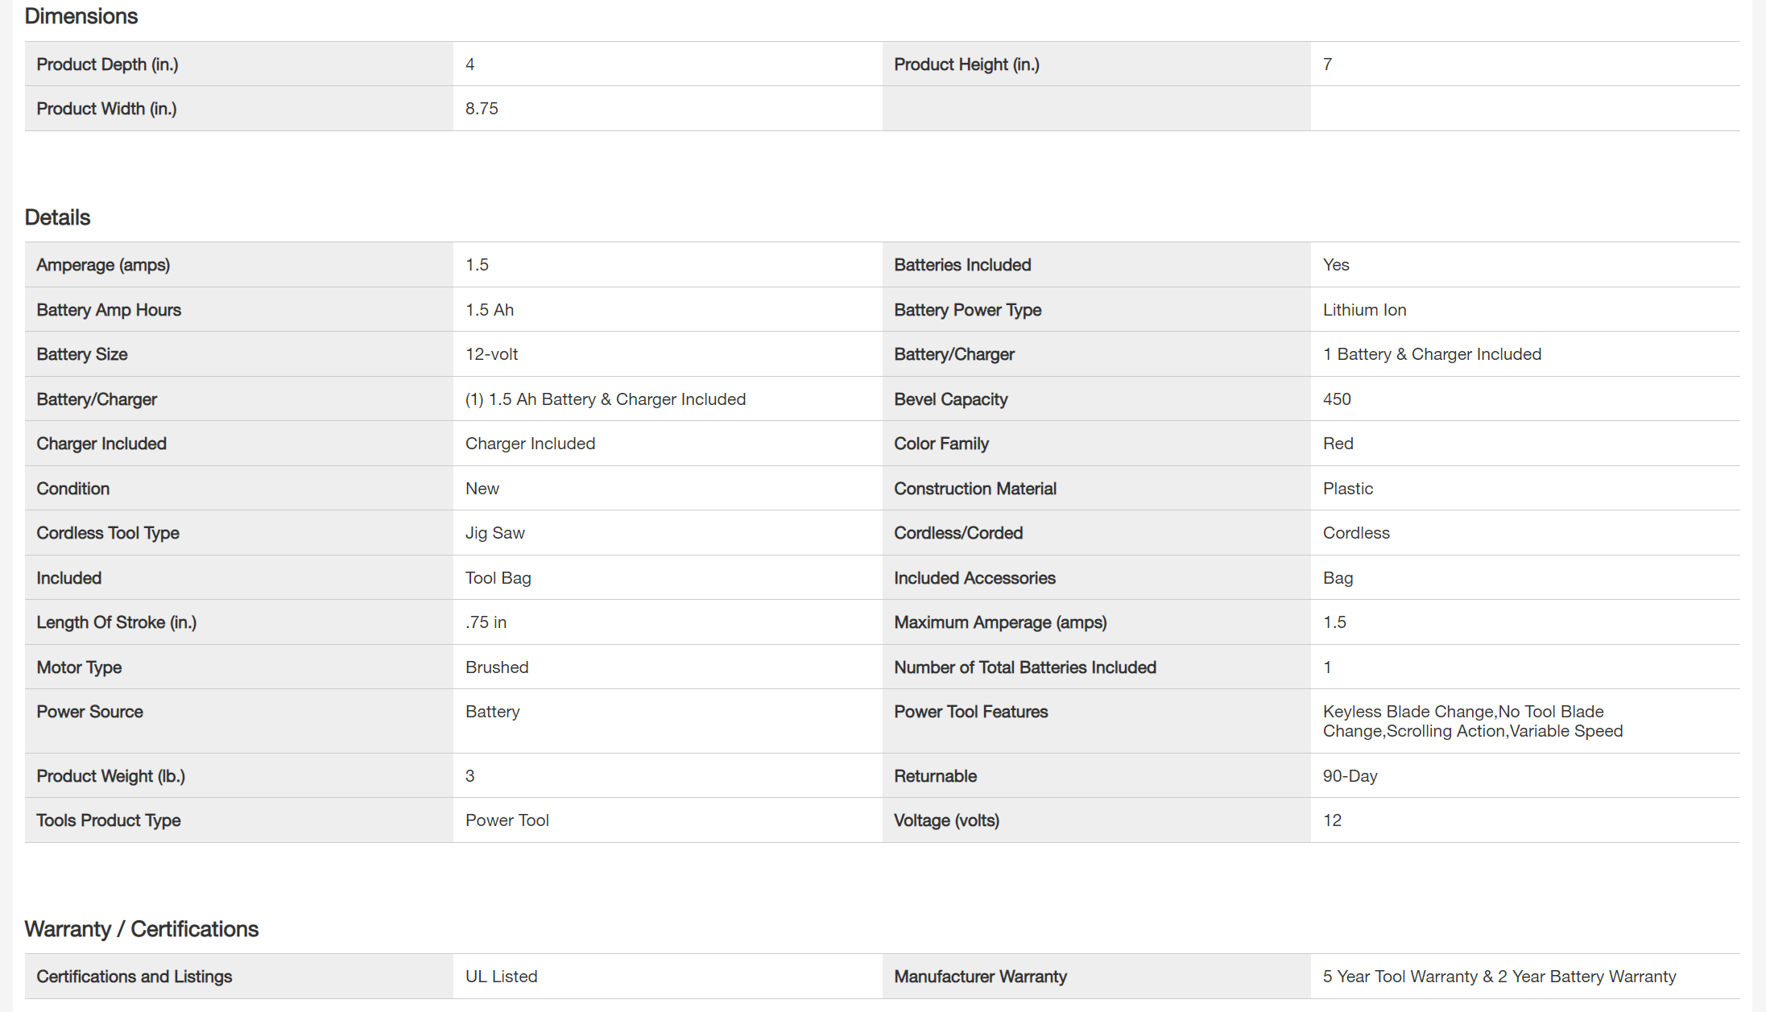Select the 90-Day Returnable value

1350,776
